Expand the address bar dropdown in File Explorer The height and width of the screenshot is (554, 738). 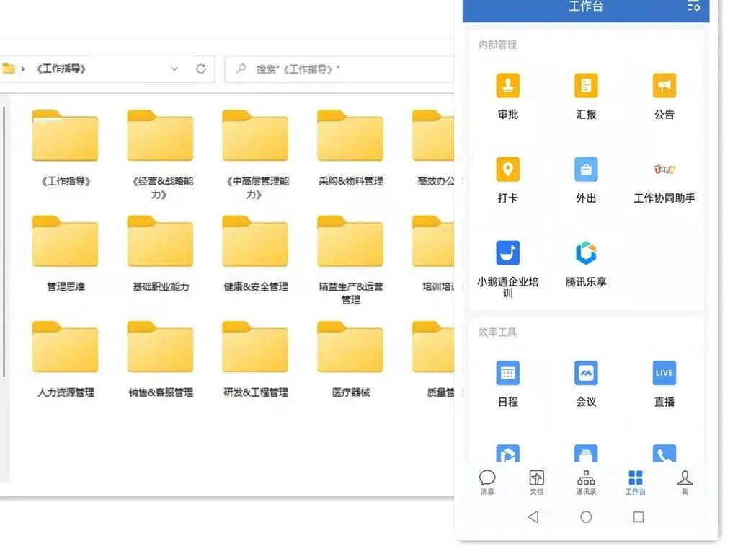pyautogui.click(x=174, y=69)
